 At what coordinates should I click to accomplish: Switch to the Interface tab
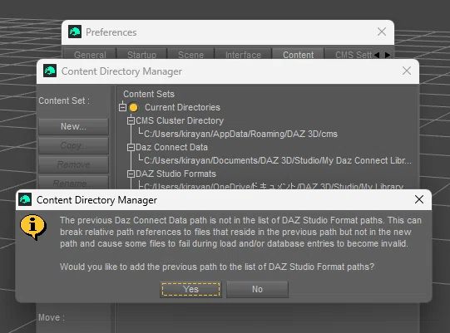point(243,54)
